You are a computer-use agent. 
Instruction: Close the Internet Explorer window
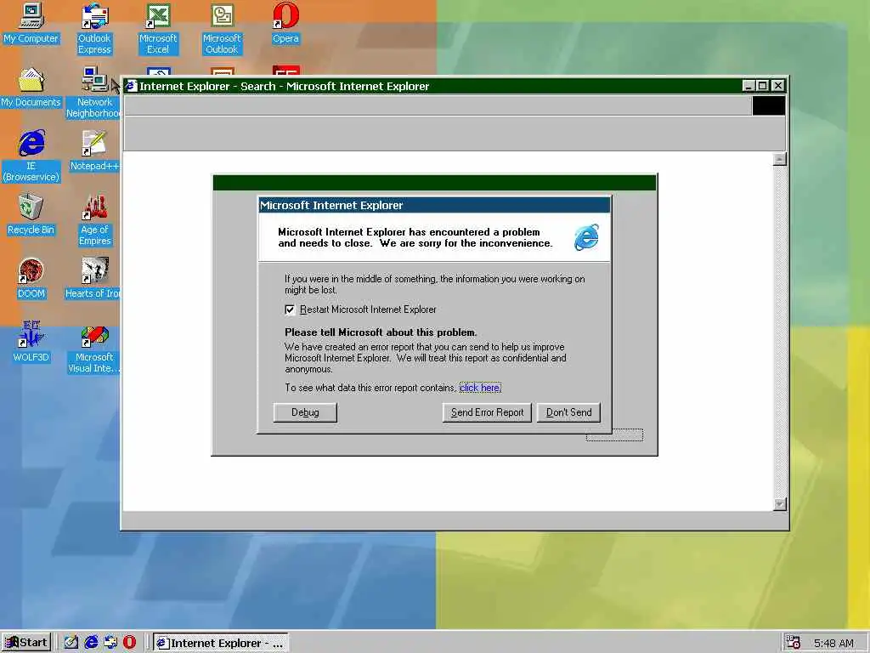[x=778, y=86]
